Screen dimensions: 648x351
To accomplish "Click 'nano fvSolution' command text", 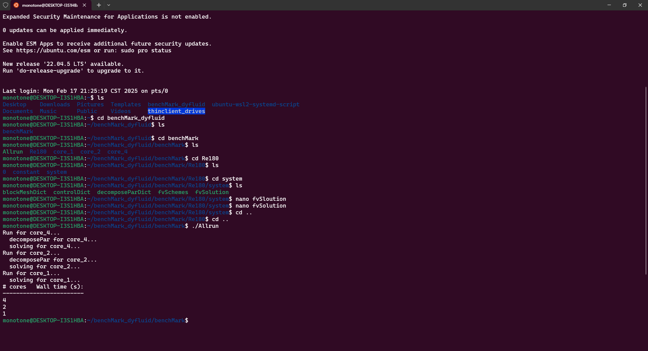I will tap(261, 206).
